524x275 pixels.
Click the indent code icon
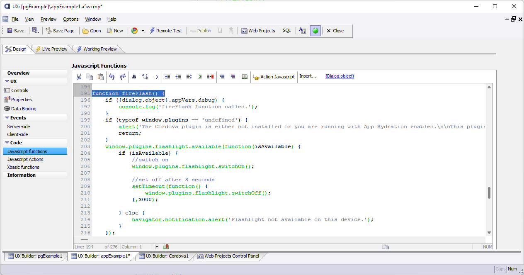pos(167,77)
